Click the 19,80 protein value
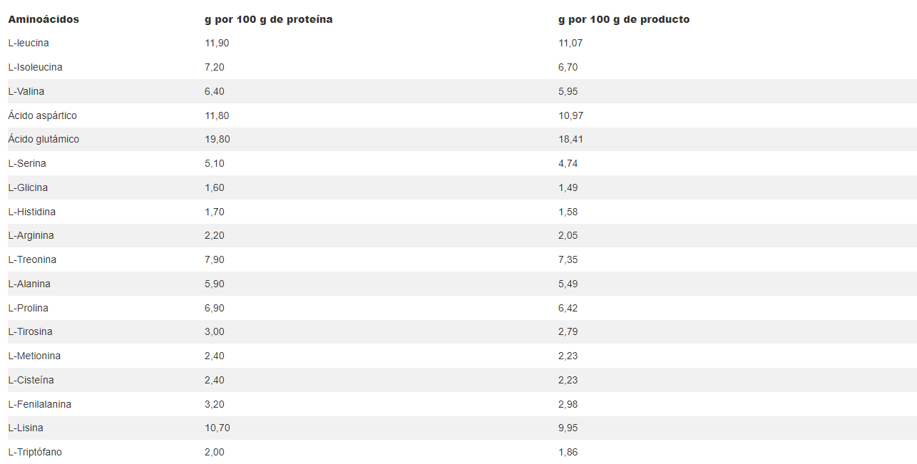Image resolution: width=917 pixels, height=464 pixels. click(217, 139)
